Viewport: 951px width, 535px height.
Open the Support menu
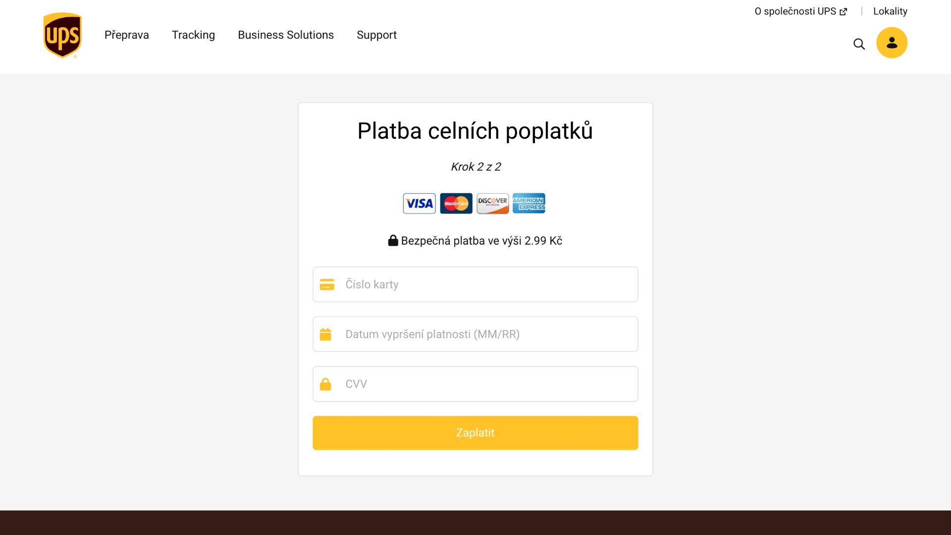pyautogui.click(x=376, y=35)
